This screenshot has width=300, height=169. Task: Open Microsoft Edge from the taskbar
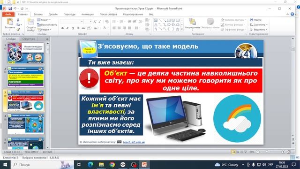pos(90,165)
